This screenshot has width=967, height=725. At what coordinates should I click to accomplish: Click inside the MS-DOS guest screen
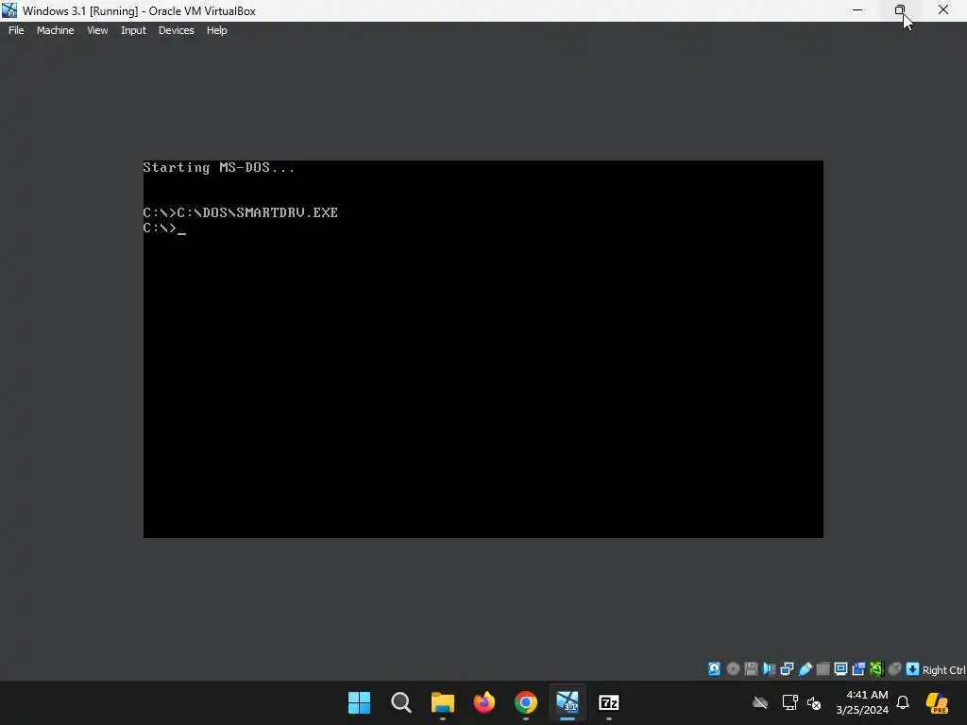(483, 349)
